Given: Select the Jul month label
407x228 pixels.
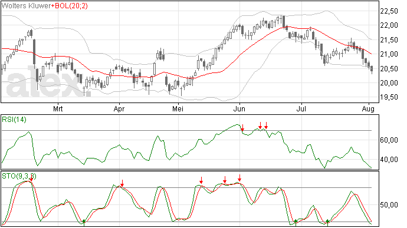Looking at the screenshot, I should pyautogui.click(x=301, y=108).
